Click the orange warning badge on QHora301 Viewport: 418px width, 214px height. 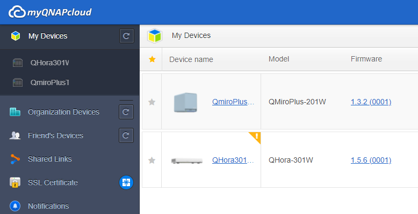[256, 136]
